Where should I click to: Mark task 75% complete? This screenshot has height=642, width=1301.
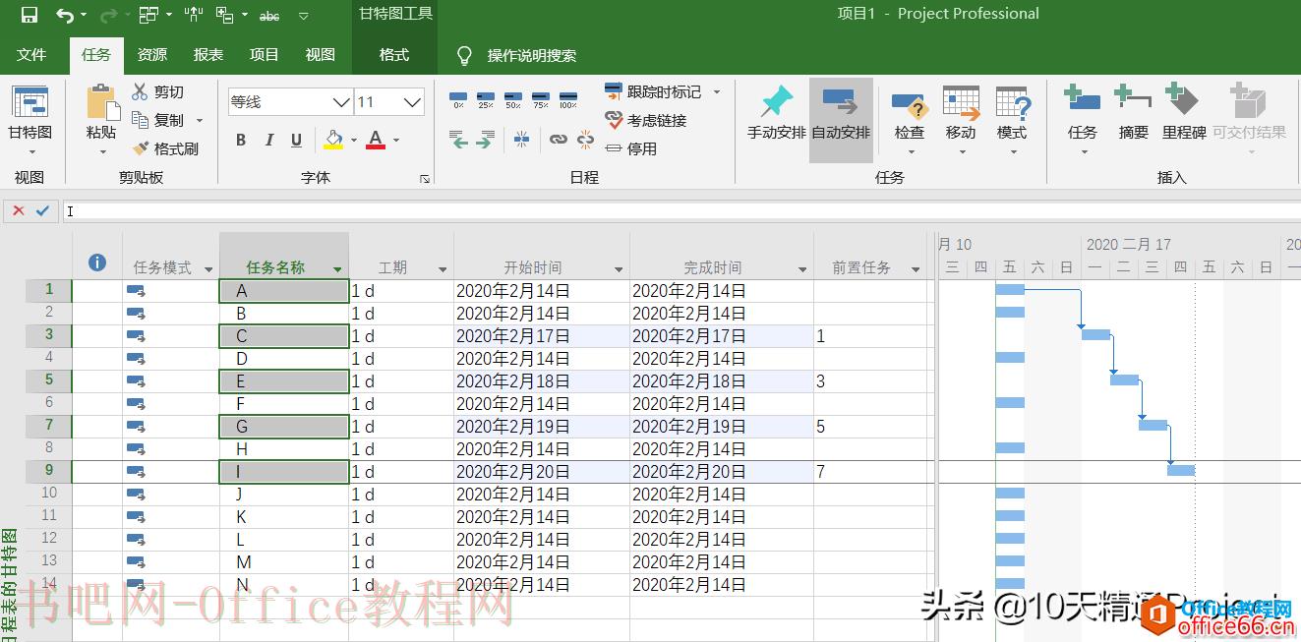(x=541, y=100)
